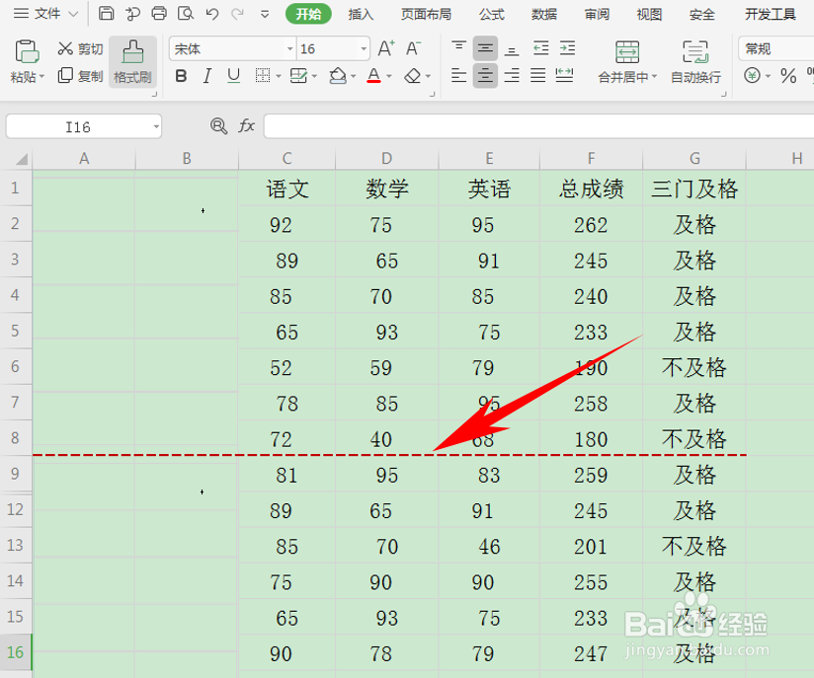Image resolution: width=814 pixels, height=678 pixels.
Task: Click the Print icon
Action: coord(158,14)
